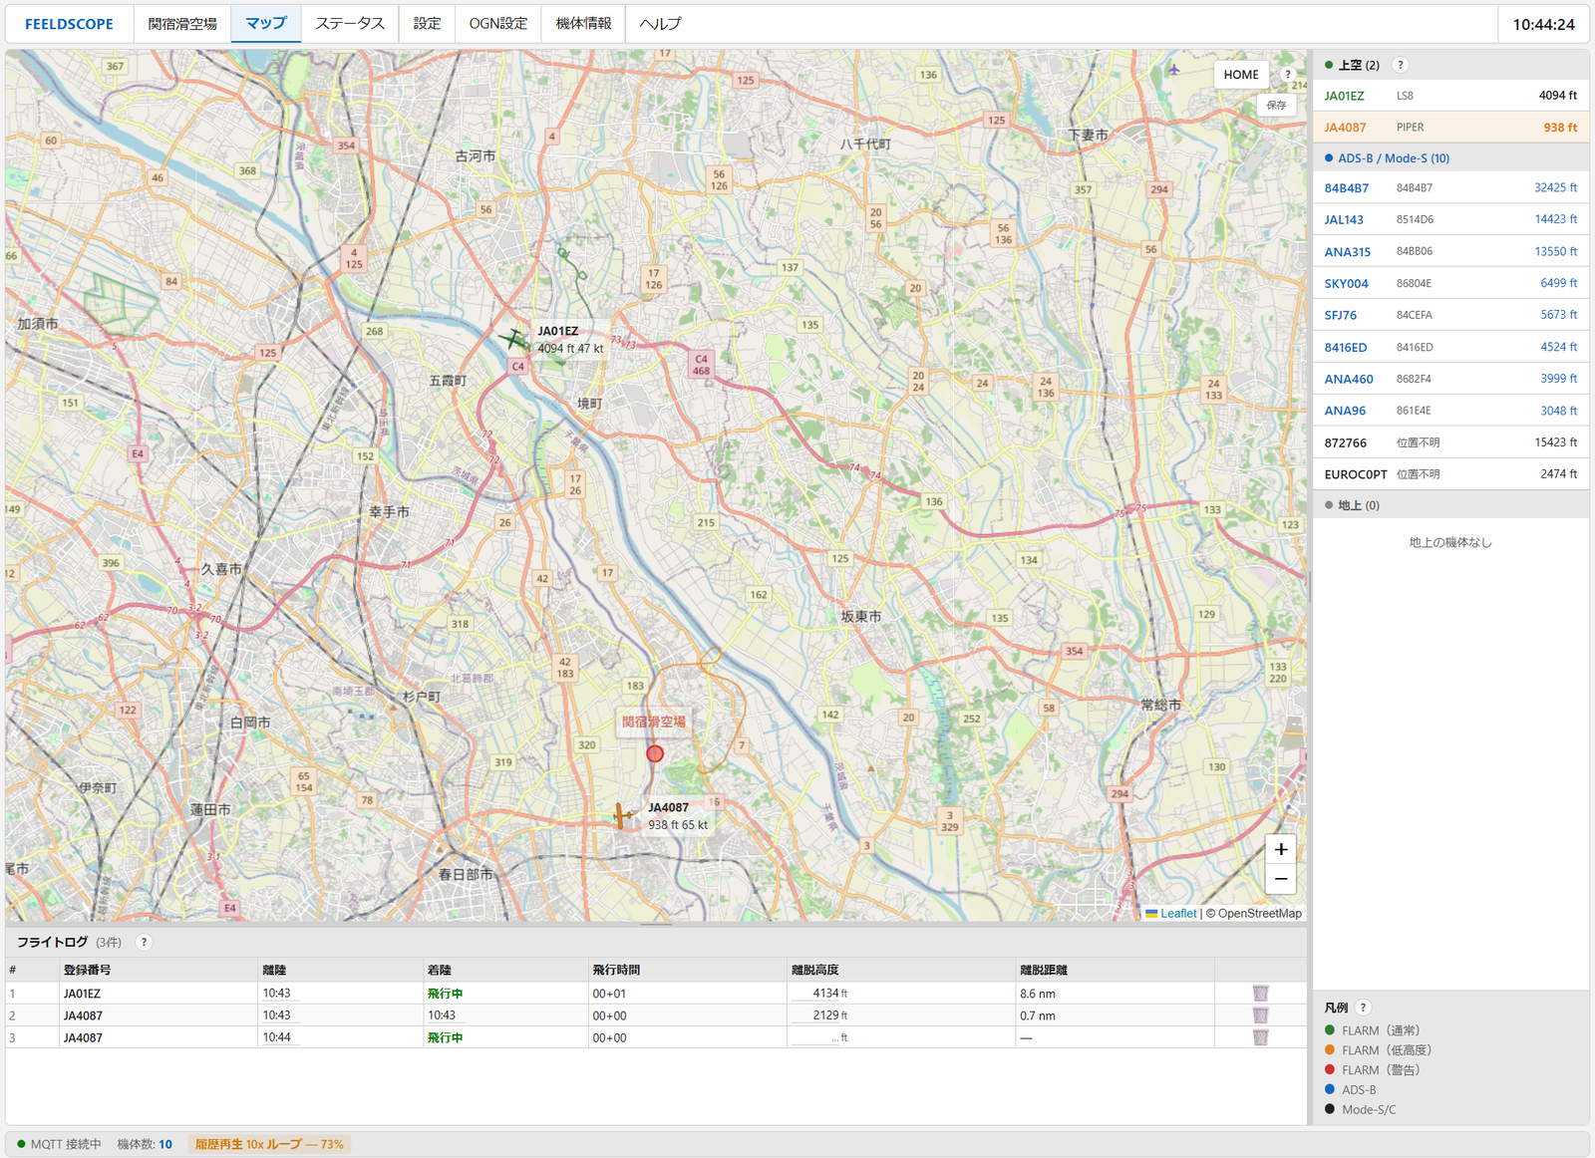Click the 関宿滑空場 map label
Viewport: 1595px width, 1158px height.
(x=654, y=723)
